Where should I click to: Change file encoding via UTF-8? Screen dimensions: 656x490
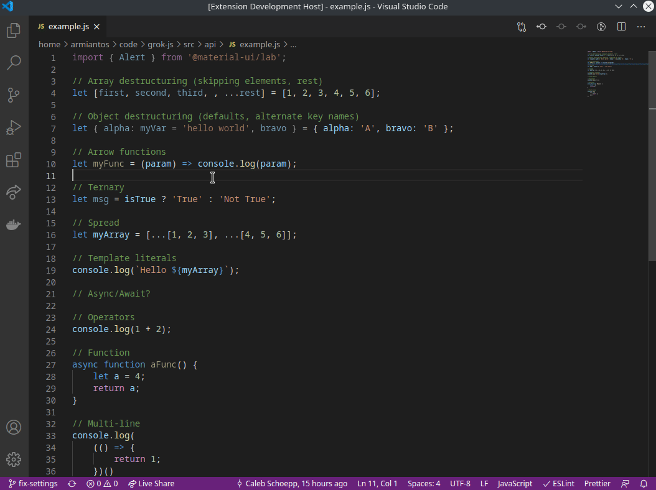[x=460, y=484]
